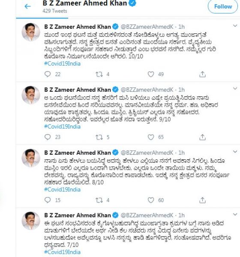Retweet the 10/10 tweet
This screenshot has height=257, width=240.
(99, 75)
